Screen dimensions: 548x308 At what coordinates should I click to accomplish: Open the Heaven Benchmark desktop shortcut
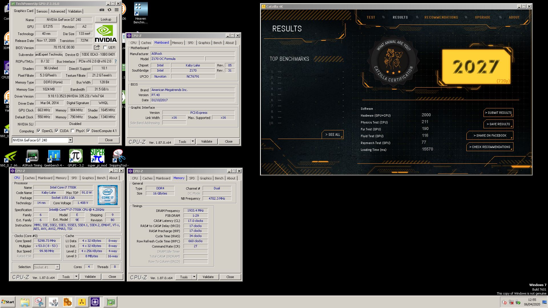point(141,13)
